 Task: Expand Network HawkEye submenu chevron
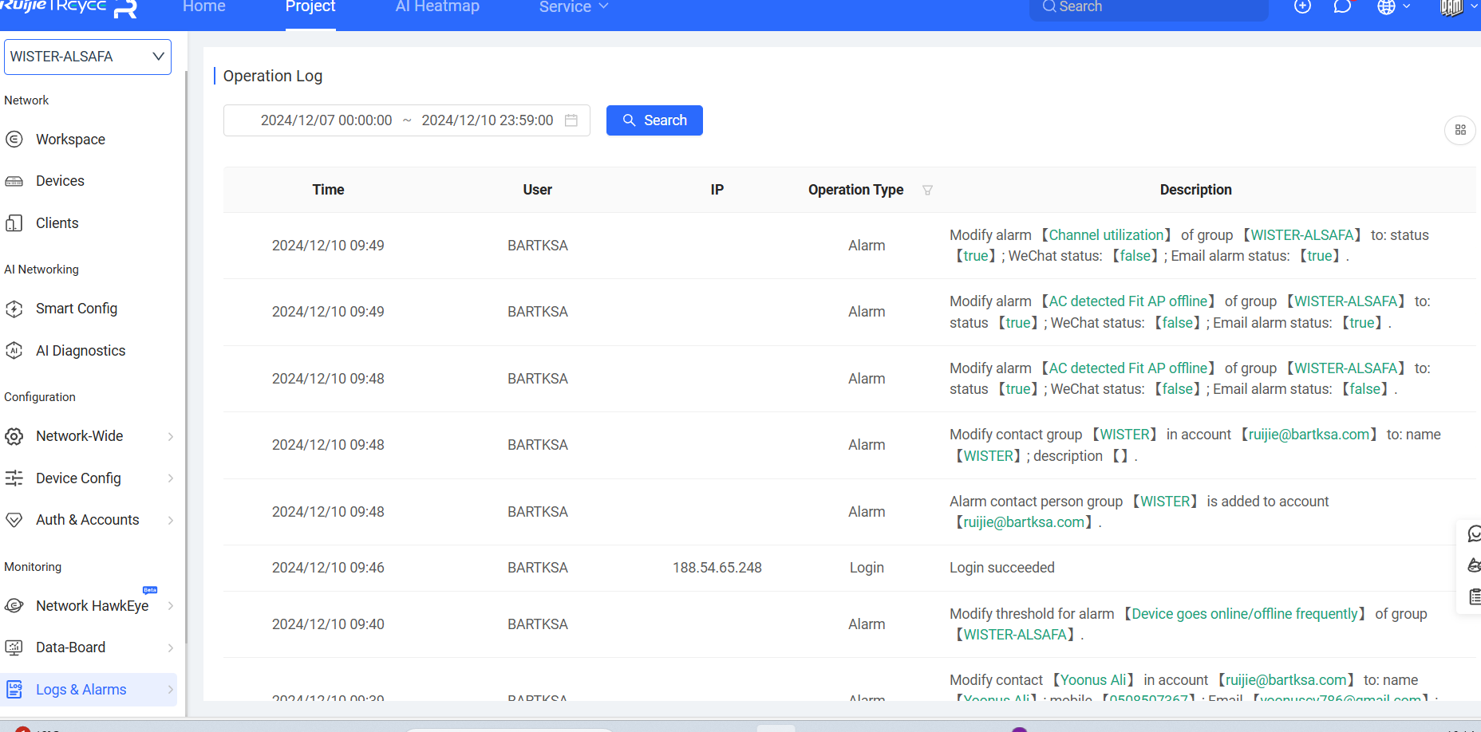pyautogui.click(x=171, y=606)
